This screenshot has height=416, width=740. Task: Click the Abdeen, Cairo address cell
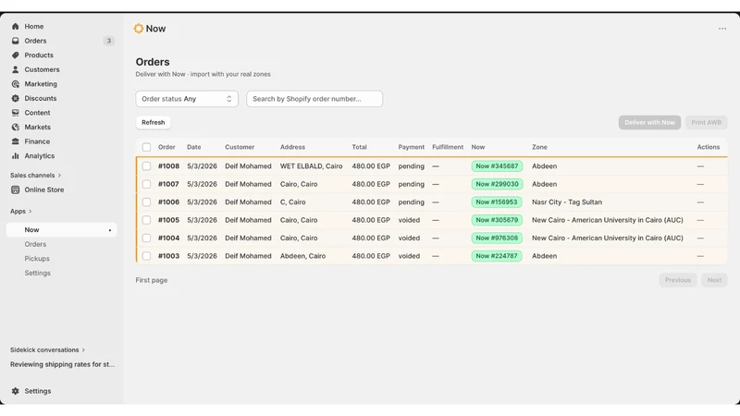click(x=302, y=256)
